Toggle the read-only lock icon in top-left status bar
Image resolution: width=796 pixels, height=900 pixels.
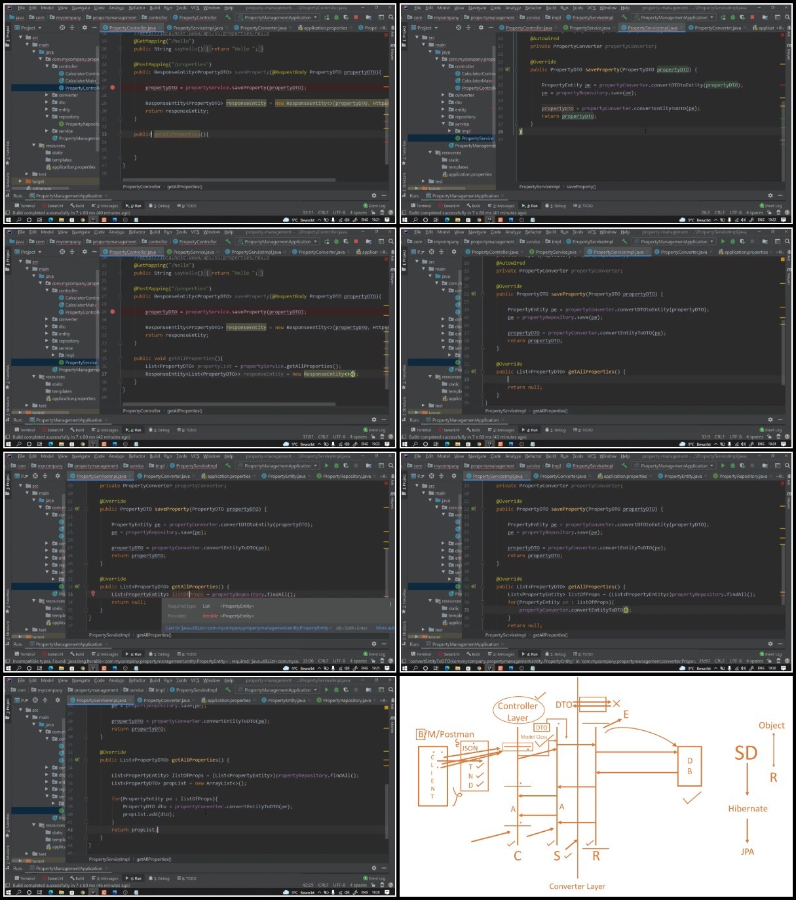click(372, 212)
